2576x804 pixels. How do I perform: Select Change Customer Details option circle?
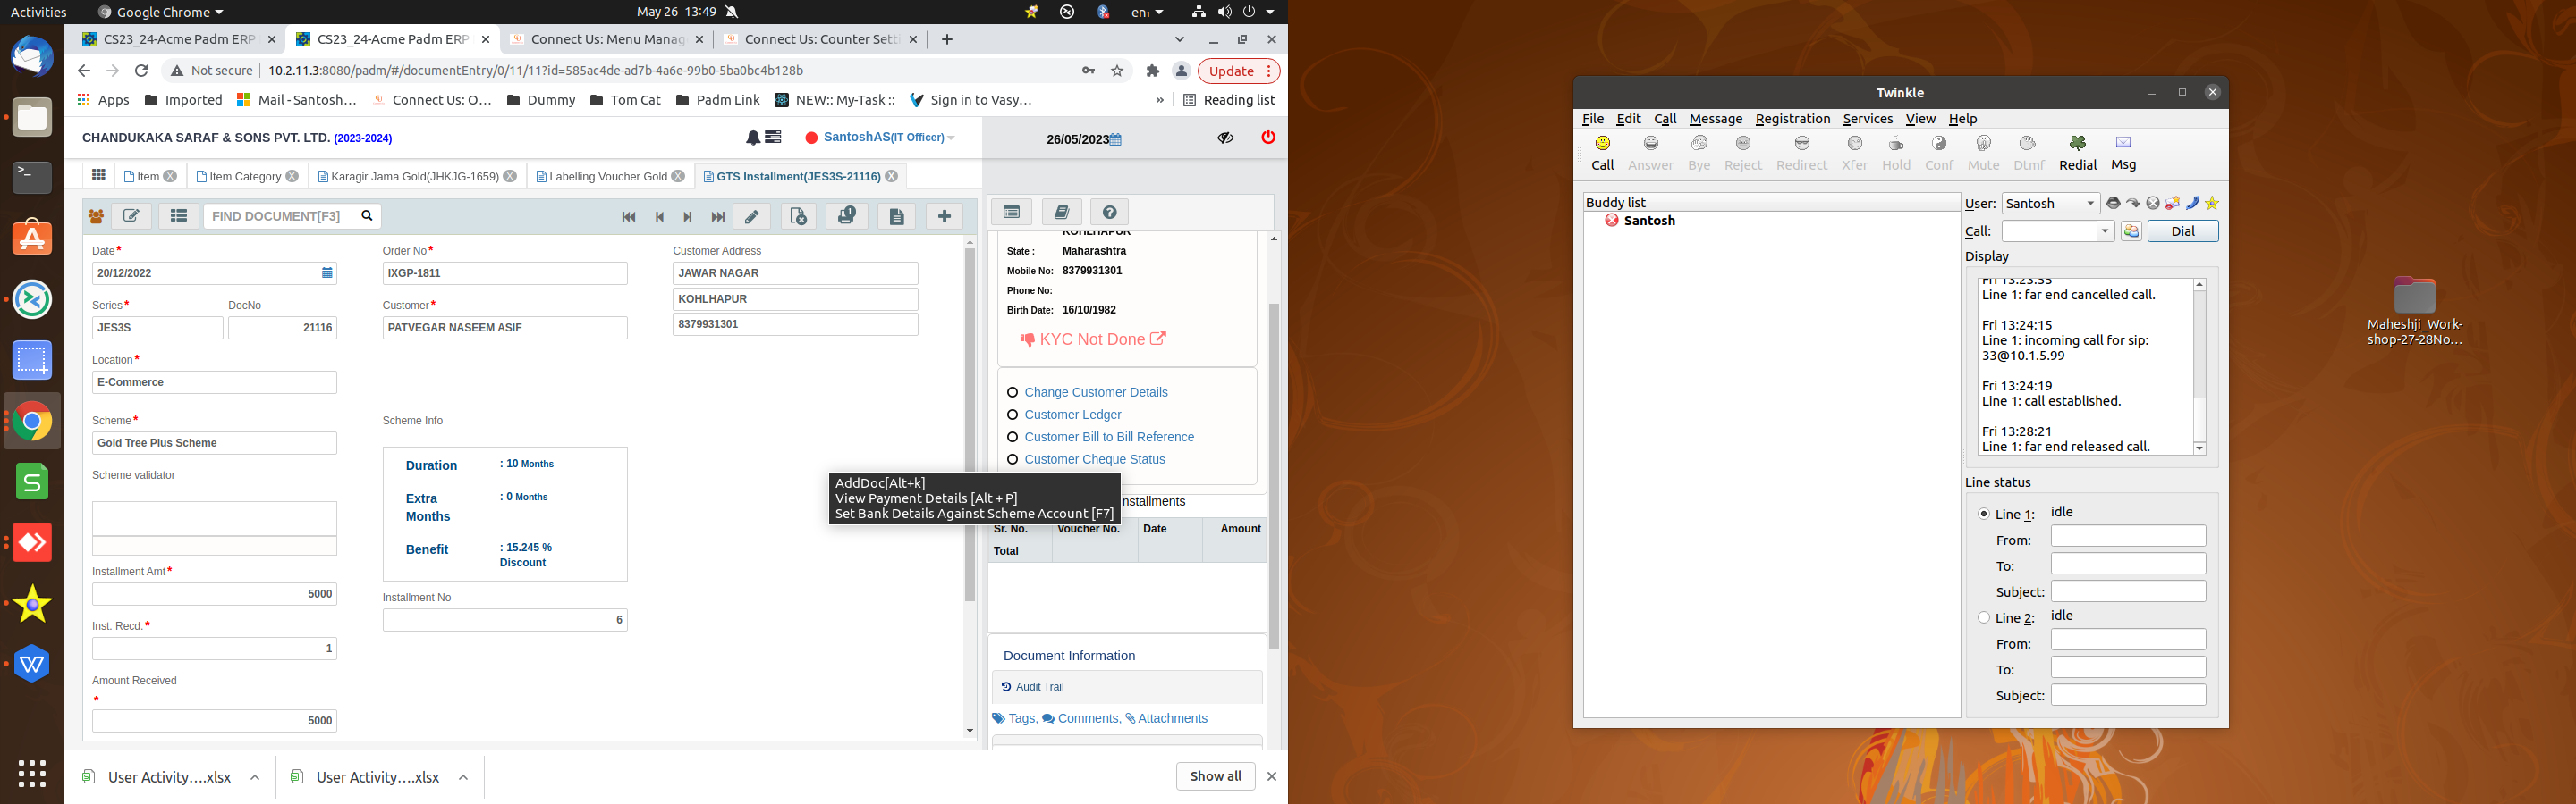[1012, 392]
